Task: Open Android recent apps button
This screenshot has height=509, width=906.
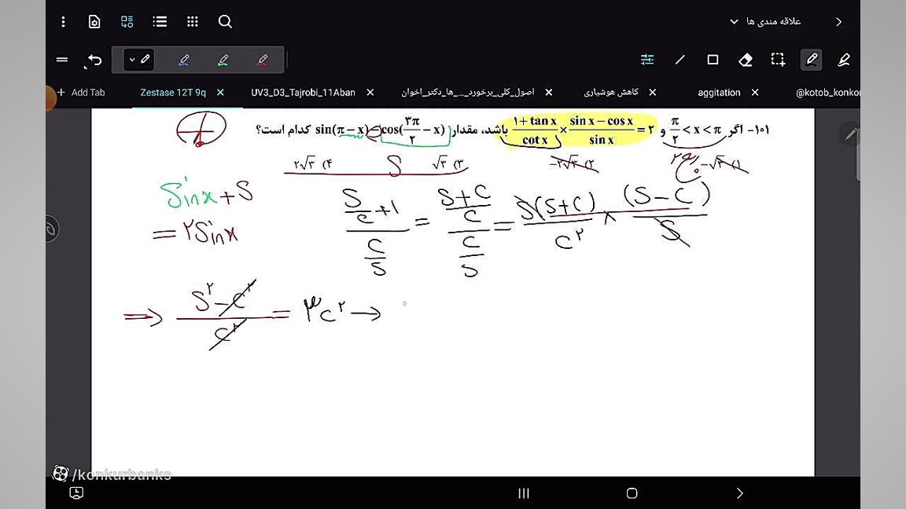Action: [524, 493]
